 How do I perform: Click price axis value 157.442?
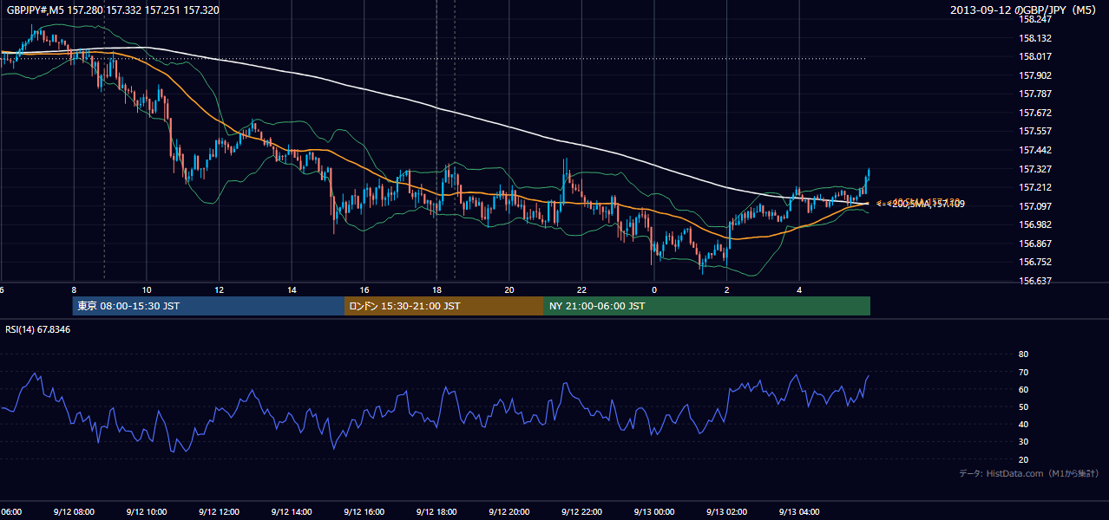pos(1036,150)
